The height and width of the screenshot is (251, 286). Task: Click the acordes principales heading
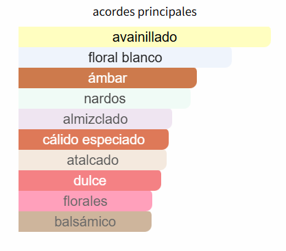(x=145, y=12)
